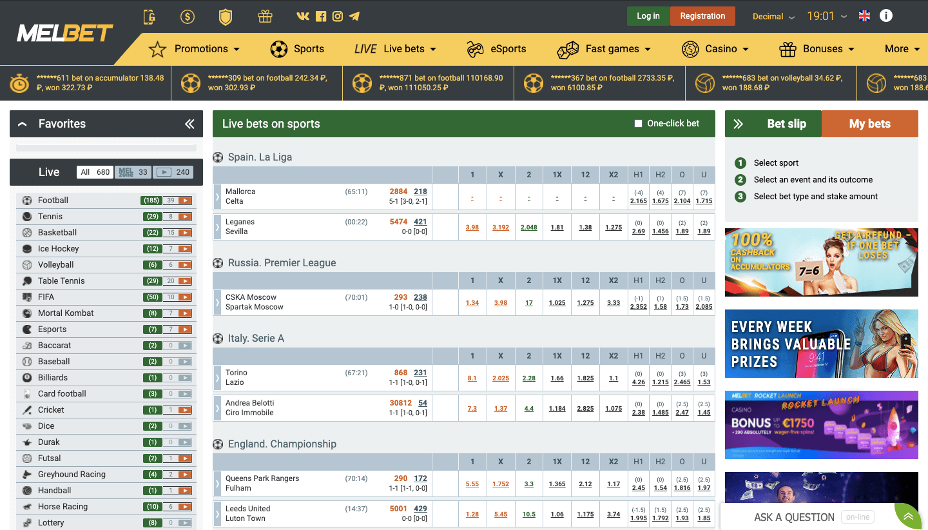Image resolution: width=928 pixels, height=530 pixels.
Task: Open the gift box icon in header
Action: [x=265, y=17]
